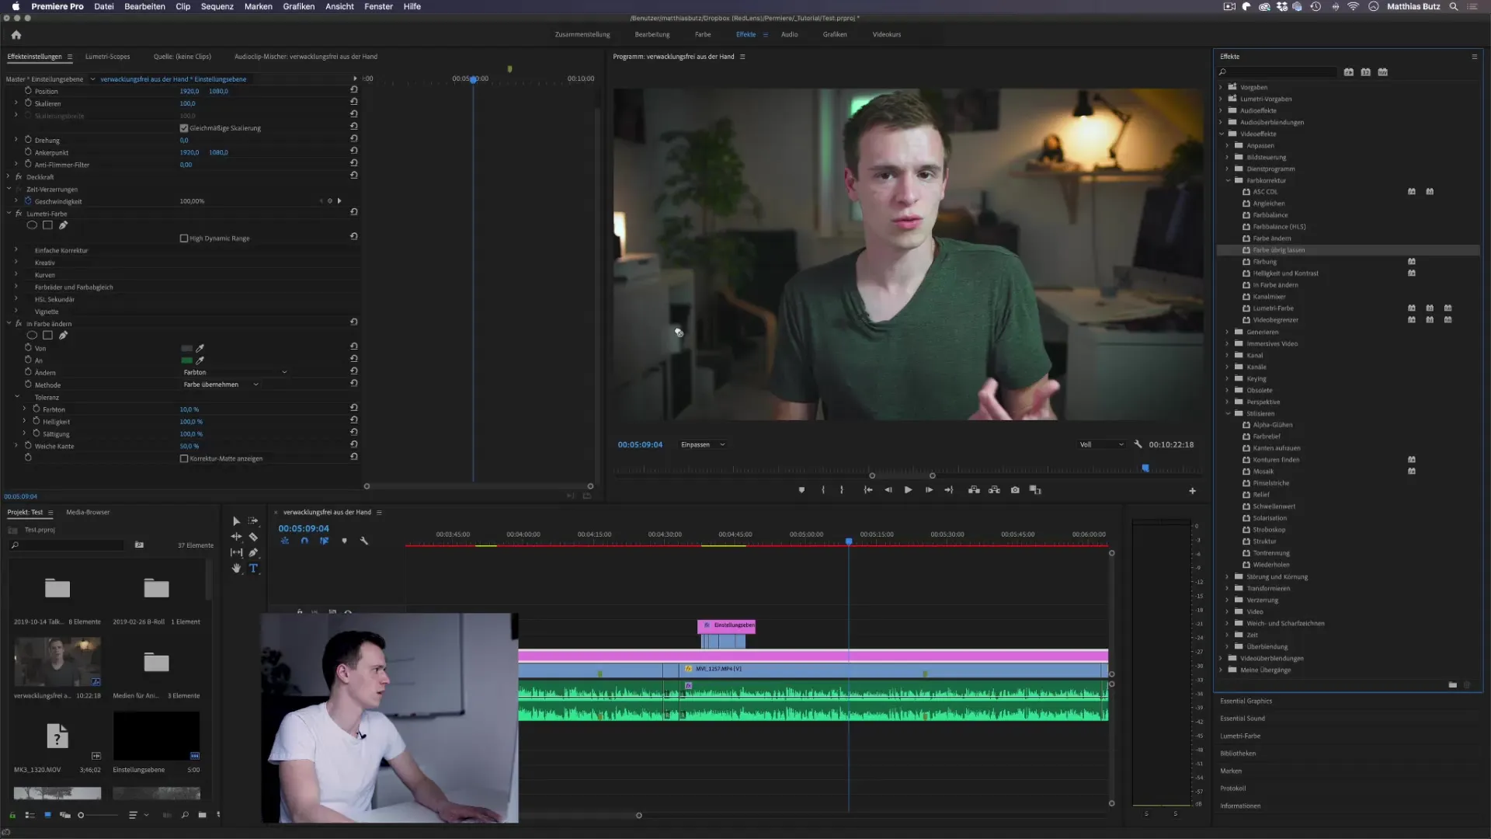Go to In point button
1491x839 pixels.
coord(868,490)
